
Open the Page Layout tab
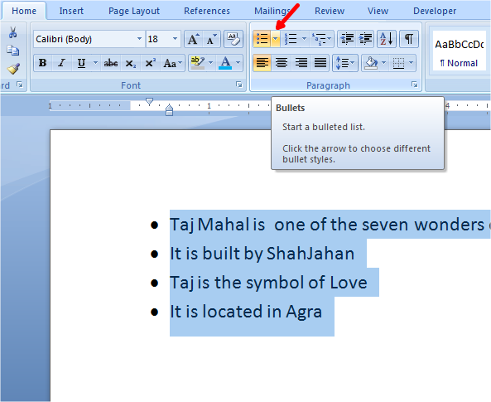(134, 11)
